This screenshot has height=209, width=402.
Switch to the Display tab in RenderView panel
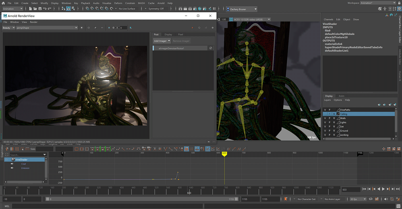(168, 34)
